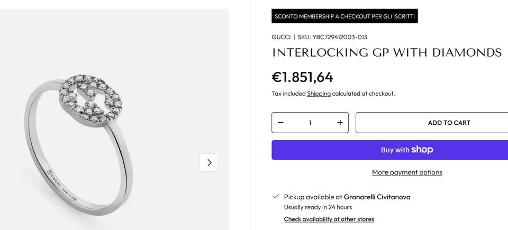
Task: Click the green pickup availability checkmark
Action: (x=276, y=196)
